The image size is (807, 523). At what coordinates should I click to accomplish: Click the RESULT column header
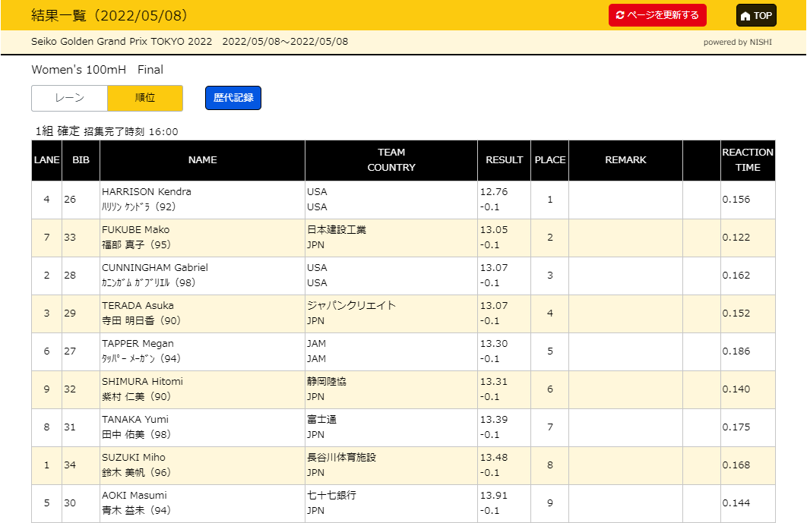click(504, 160)
